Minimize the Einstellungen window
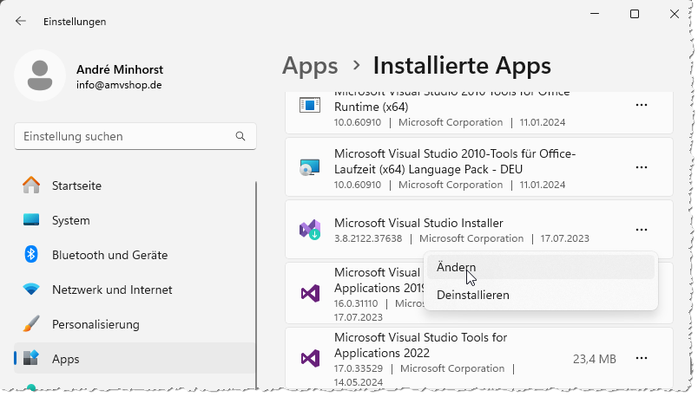 coord(595,14)
